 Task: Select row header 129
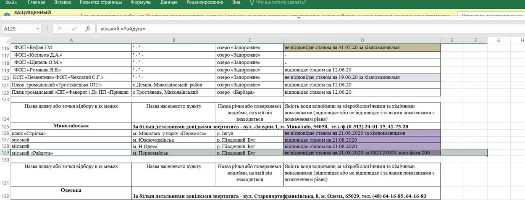5,153
